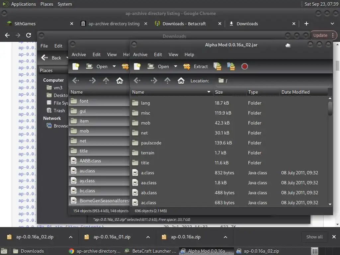The width and height of the screenshot is (340, 255).
Task: Expand Open recent dropdown arrow in Alpha Mod window
Action: point(176,66)
